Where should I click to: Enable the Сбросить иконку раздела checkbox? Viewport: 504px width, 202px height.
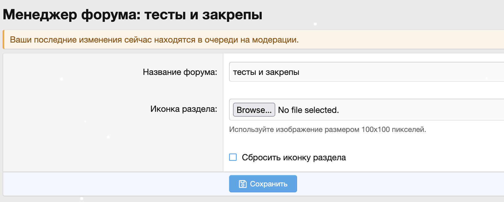click(x=233, y=157)
